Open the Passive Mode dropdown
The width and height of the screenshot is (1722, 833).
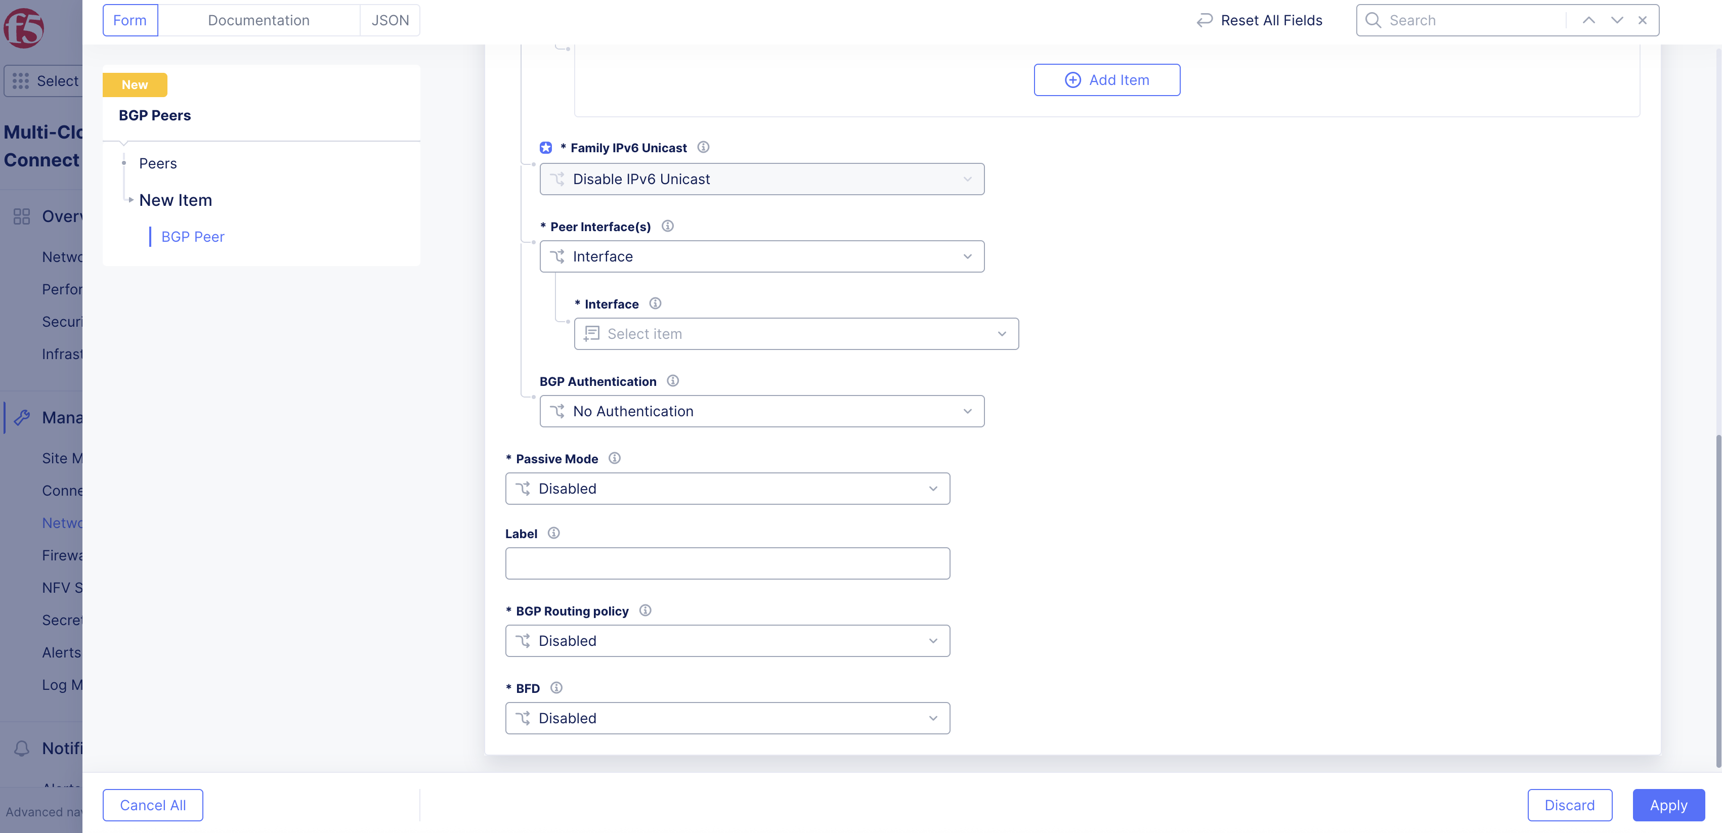[727, 489]
